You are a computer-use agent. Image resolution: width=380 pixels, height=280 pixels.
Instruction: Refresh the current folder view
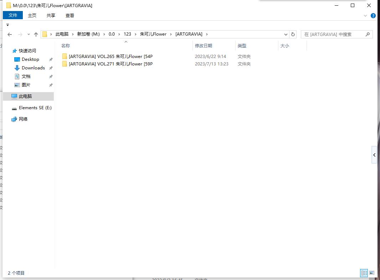(293, 35)
